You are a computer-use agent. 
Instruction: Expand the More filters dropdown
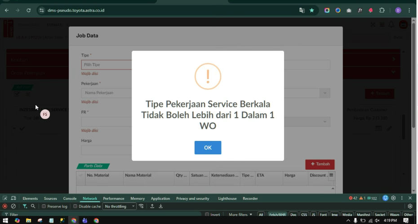tap(240, 215)
